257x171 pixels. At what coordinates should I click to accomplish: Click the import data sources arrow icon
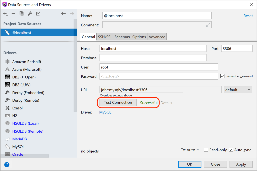tap(38, 14)
